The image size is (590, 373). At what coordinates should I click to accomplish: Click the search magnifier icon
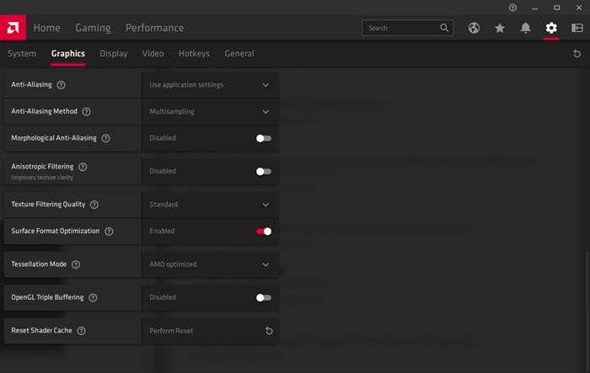click(444, 28)
